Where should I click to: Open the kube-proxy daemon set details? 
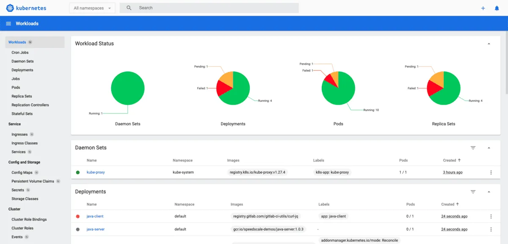[96, 172]
